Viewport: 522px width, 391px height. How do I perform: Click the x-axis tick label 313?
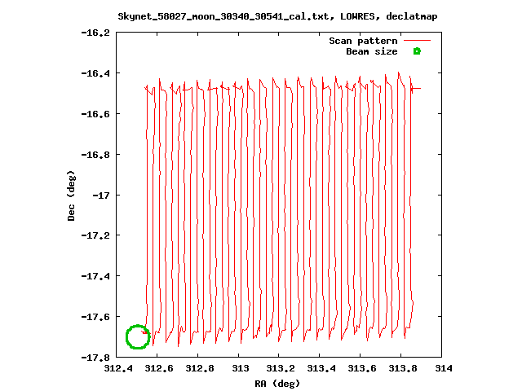(241, 368)
